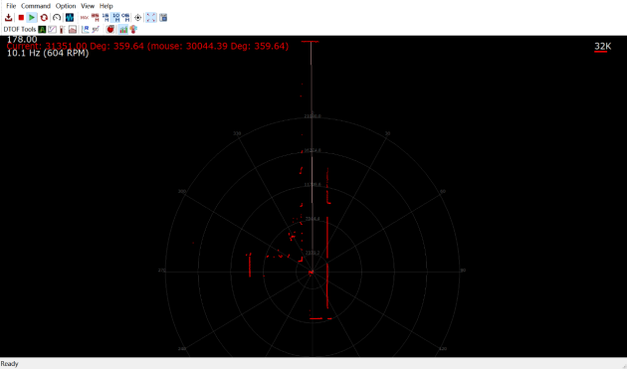This screenshot has height=369, width=627.
Task: Open the line graph DTOF tool
Action: click(x=53, y=29)
